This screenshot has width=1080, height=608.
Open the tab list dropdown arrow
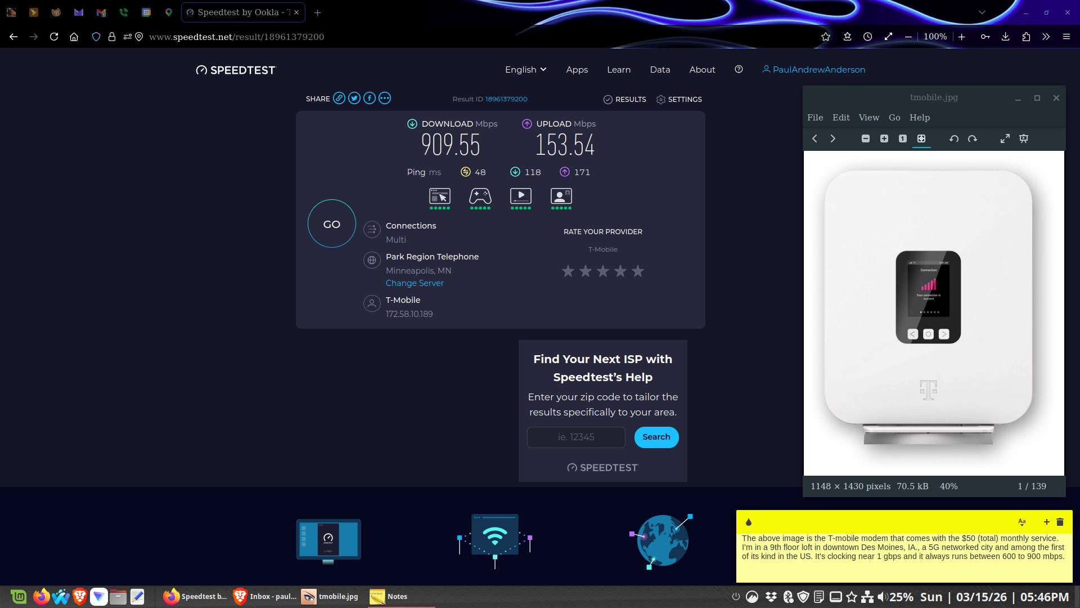tap(982, 12)
